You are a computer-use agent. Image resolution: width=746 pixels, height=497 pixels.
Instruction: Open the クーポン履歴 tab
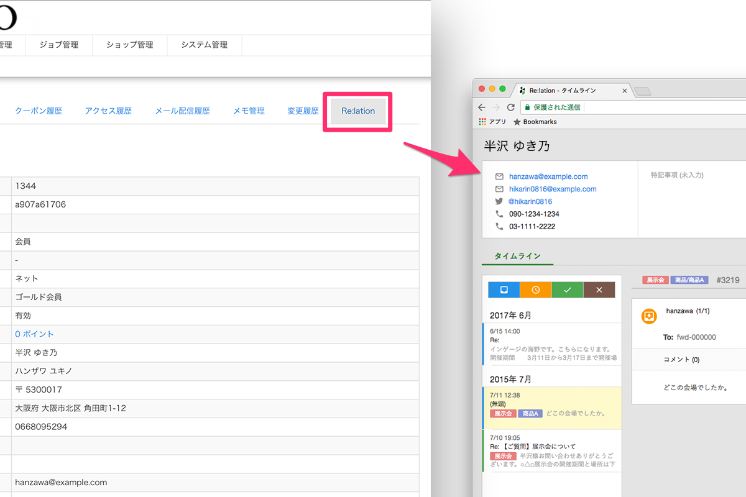39,111
